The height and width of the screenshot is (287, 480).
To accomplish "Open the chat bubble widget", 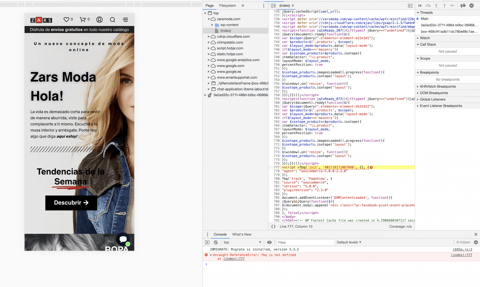I will click(123, 239).
